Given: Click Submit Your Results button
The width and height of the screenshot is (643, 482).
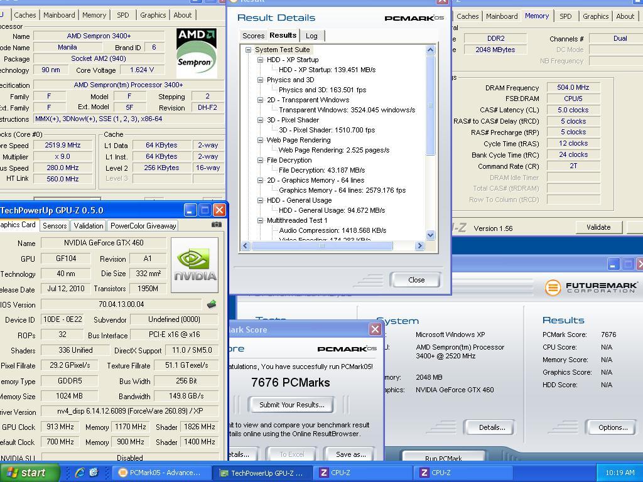Looking at the screenshot, I should [x=291, y=405].
